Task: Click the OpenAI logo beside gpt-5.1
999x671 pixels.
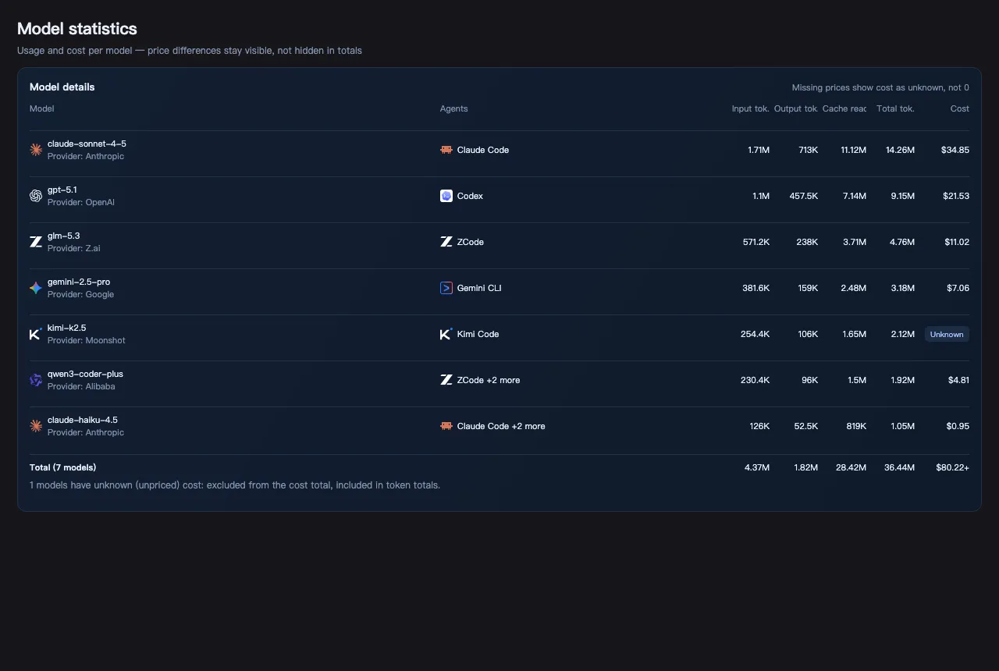Action: [36, 196]
